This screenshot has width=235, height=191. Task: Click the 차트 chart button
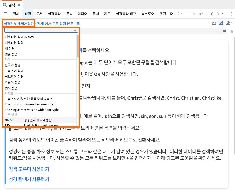(x=198, y=14)
